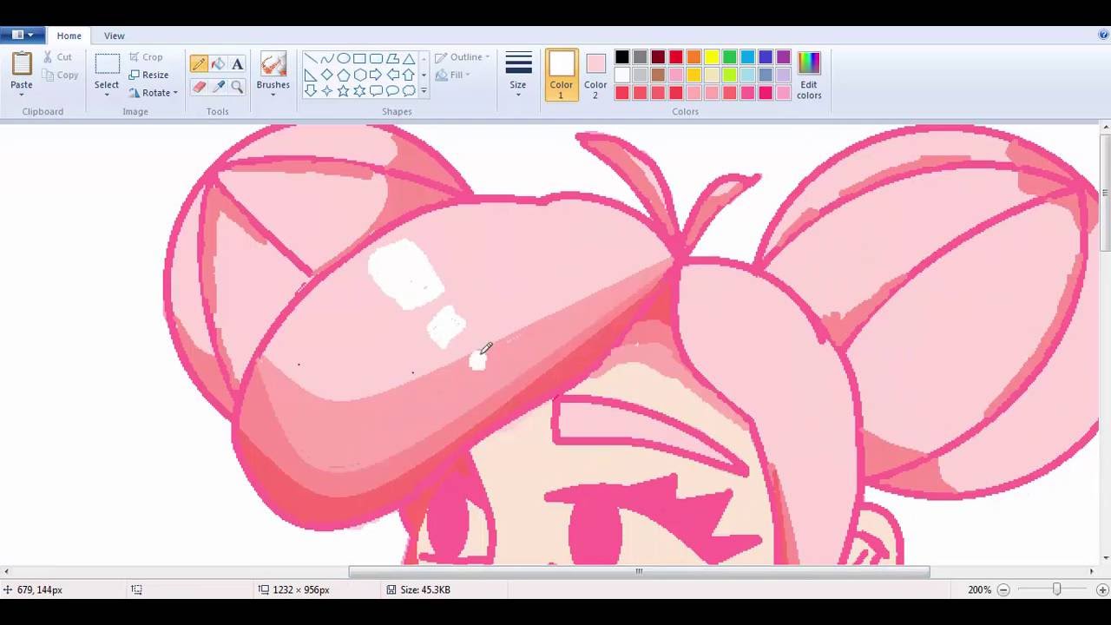Activate Color 1 as the active color
The height and width of the screenshot is (625, 1111).
(562, 75)
